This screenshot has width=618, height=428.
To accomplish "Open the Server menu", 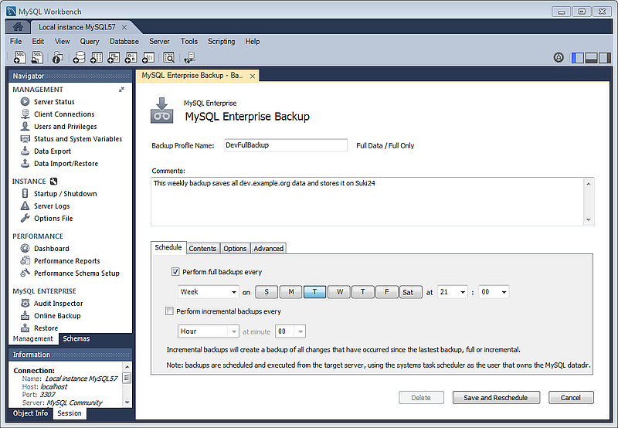I will click(159, 42).
